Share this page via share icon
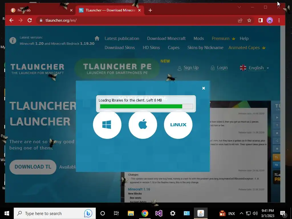Screen dimensions: 292x219 point(240,20)
